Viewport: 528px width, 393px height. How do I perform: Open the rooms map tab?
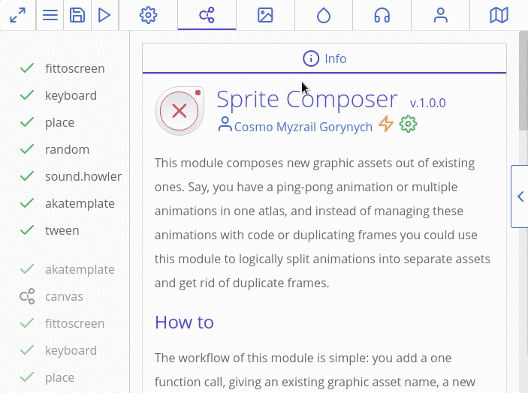tap(499, 15)
